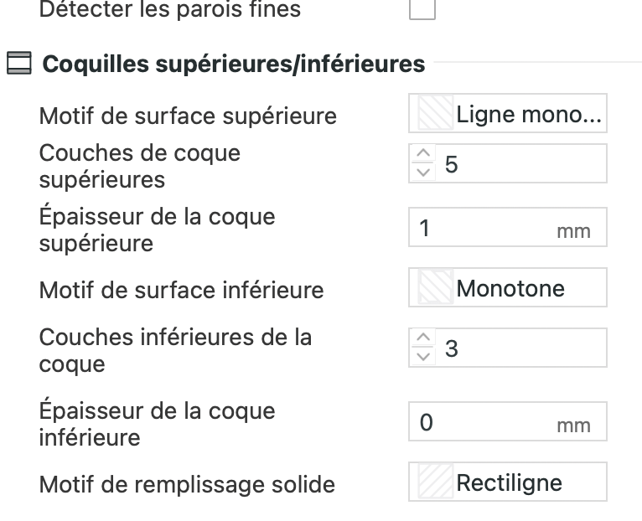Viewport: 642px width, 521px height.
Task: Click the Coquilles supérieures/inférieures section icon
Action: tap(18, 63)
